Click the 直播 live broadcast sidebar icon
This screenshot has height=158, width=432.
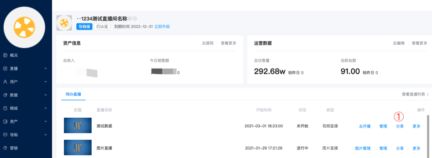coord(5,68)
